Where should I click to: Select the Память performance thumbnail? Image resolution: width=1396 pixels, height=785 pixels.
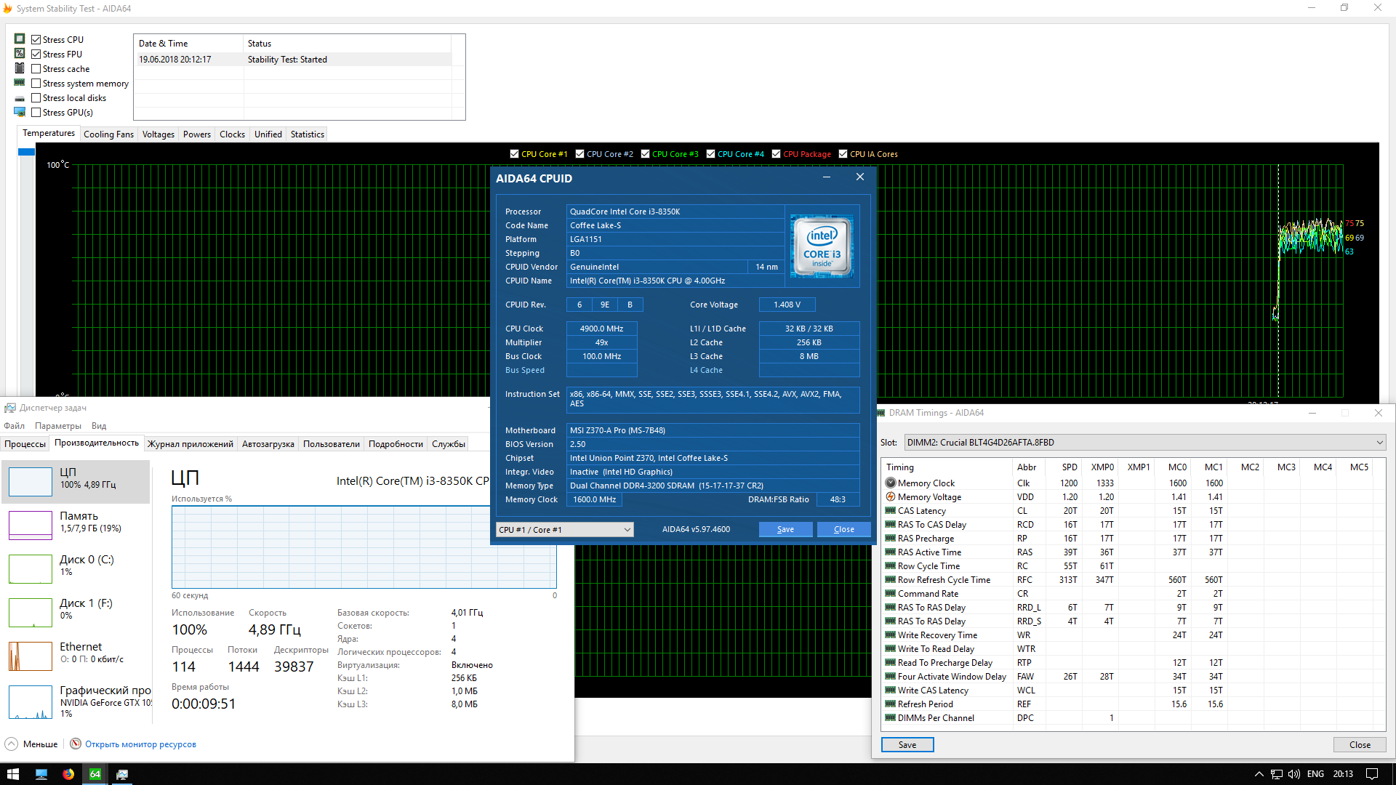coord(31,525)
